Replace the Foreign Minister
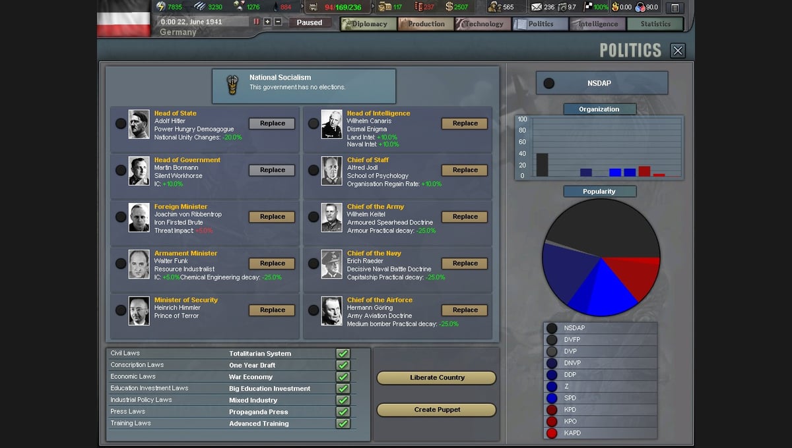The image size is (792, 448). point(272,217)
